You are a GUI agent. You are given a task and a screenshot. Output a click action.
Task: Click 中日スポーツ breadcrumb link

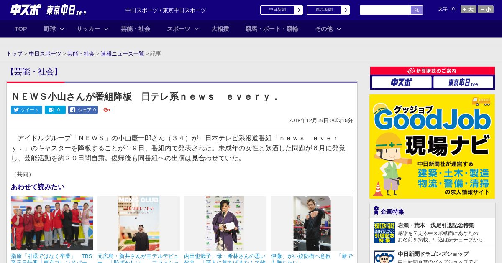[45, 54]
